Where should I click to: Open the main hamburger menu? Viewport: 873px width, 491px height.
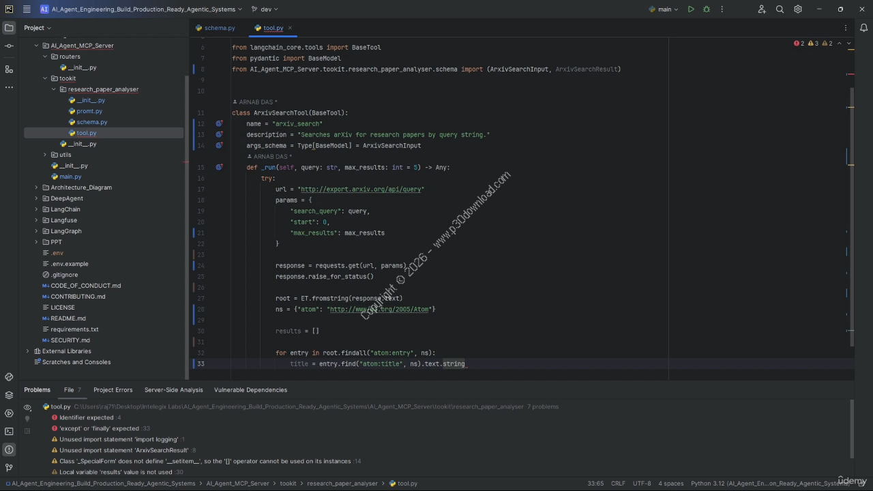pyautogui.click(x=27, y=10)
